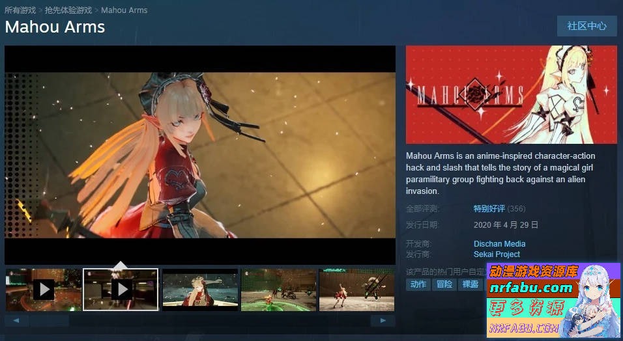Image resolution: width=623 pixels, height=341 pixels.
Task: Open 抢先体验游戏 breadcrumb link
Action: pos(68,10)
